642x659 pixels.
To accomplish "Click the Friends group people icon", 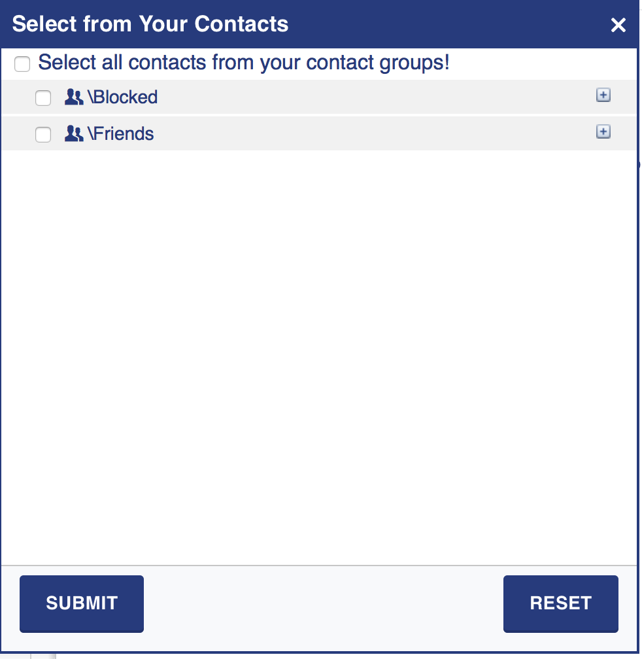I will click(74, 134).
